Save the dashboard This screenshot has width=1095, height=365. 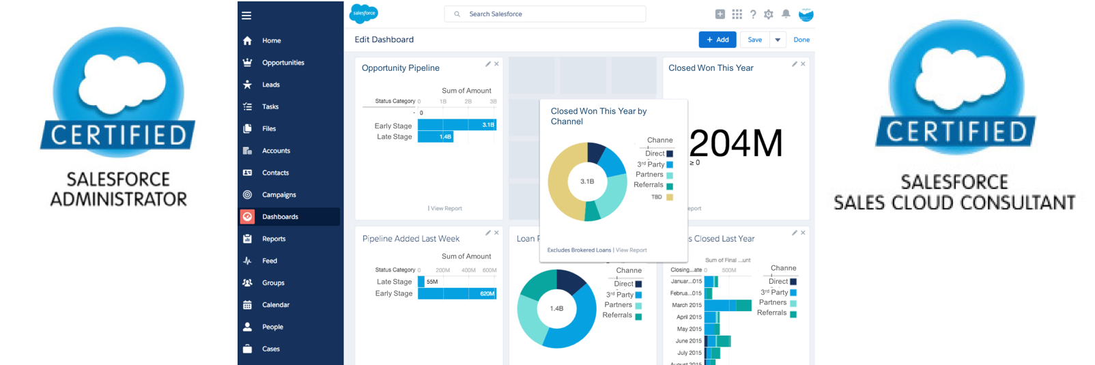tap(754, 40)
